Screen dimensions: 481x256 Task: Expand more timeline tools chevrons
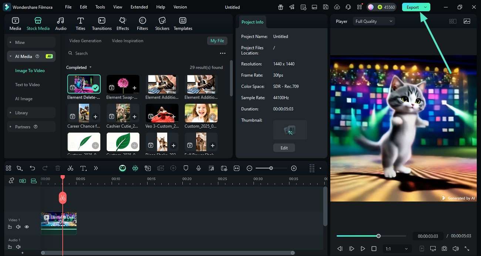pyautogui.click(x=96, y=168)
